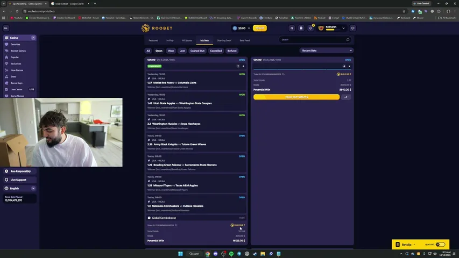The height and width of the screenshot is (258, 459).
Task: Copy the ticket ID of second combo
Action: click(x=284, y=74)
